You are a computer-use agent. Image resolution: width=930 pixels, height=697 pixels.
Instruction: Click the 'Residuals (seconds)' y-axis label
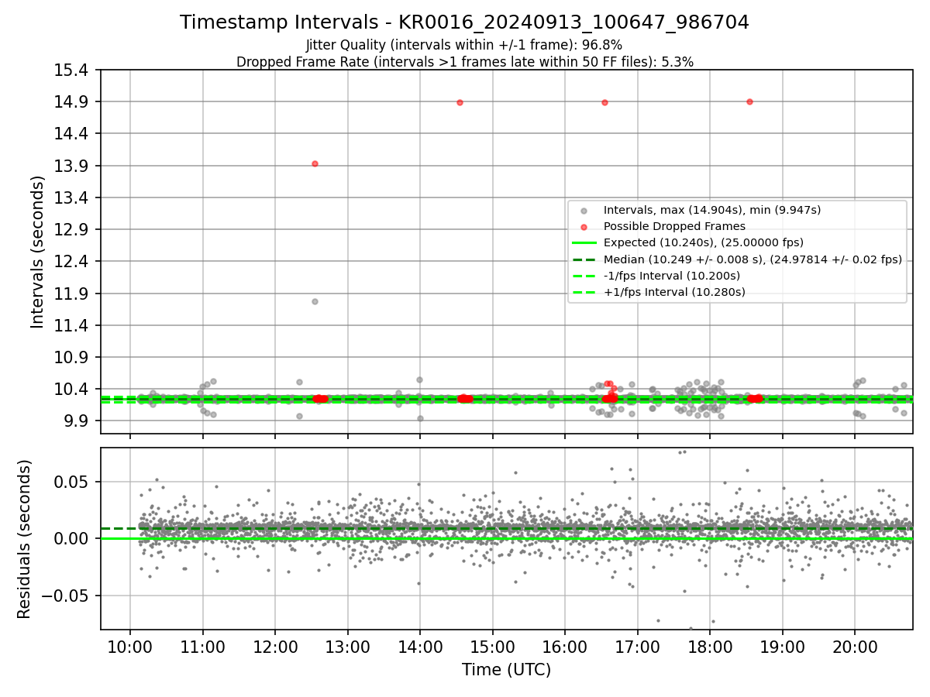pyautogui.click(x=24, y=539)
